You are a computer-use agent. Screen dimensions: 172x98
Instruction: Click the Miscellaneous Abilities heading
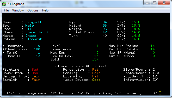click(81, 66)
